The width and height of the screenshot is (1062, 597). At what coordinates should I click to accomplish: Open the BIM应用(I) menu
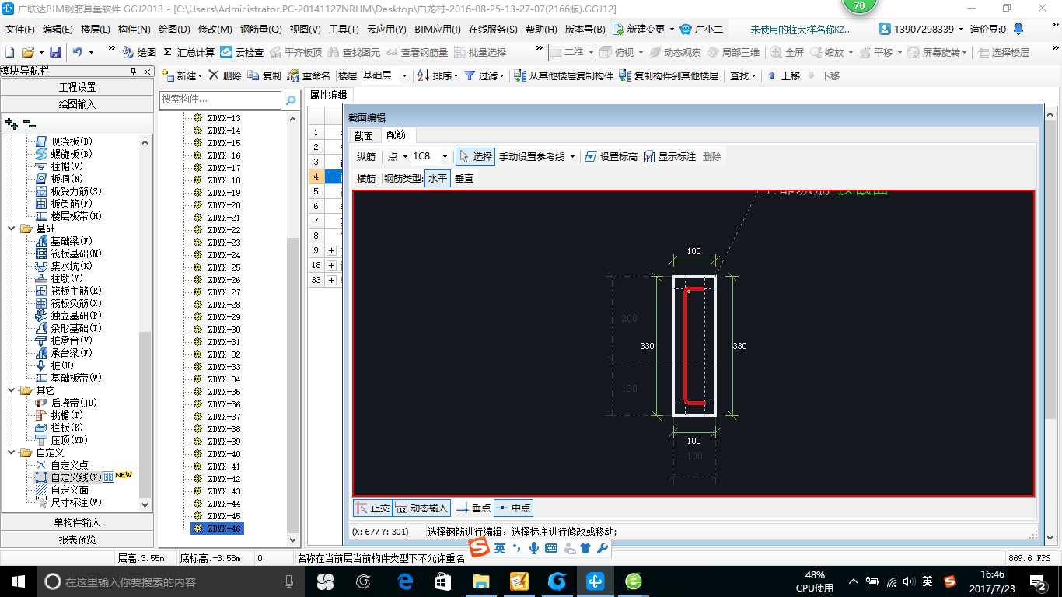[x=438, y=29]
